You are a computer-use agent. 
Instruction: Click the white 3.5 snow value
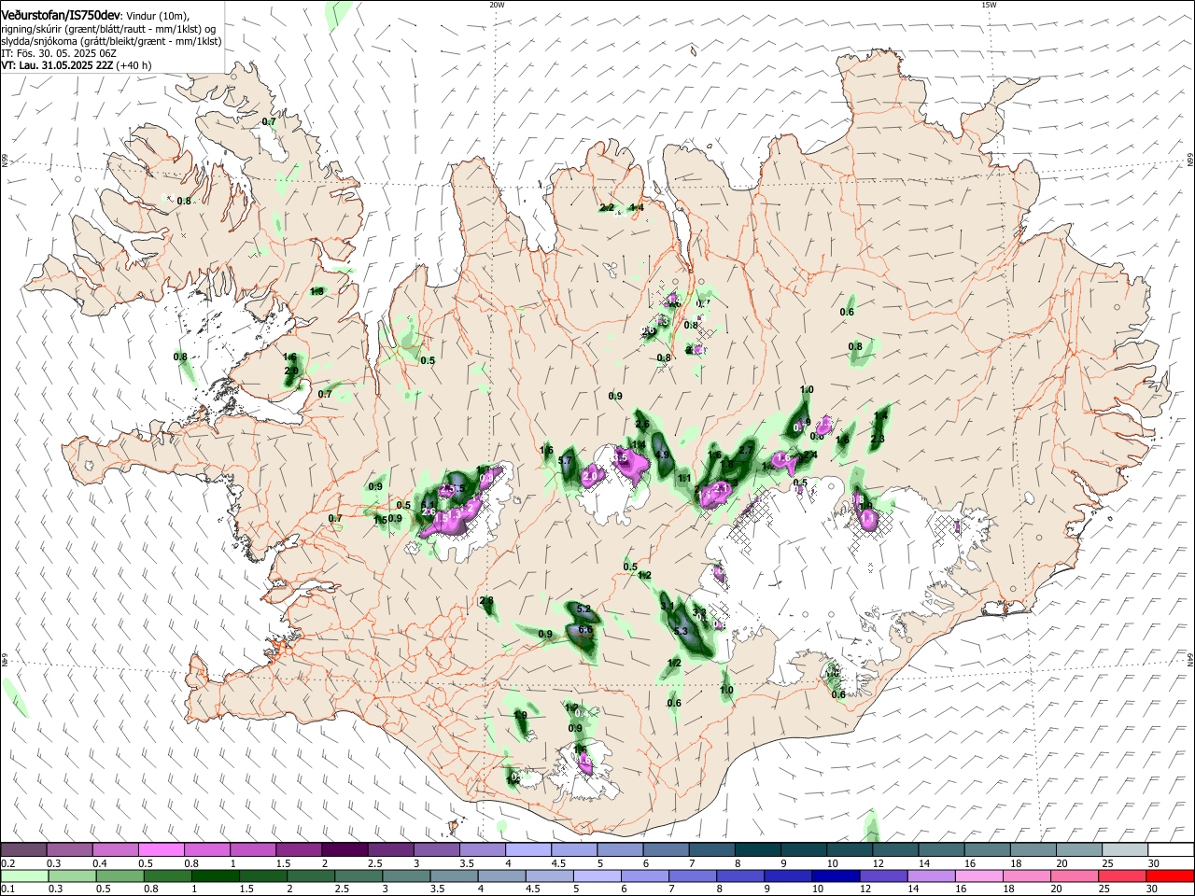[x=620, y=458]
